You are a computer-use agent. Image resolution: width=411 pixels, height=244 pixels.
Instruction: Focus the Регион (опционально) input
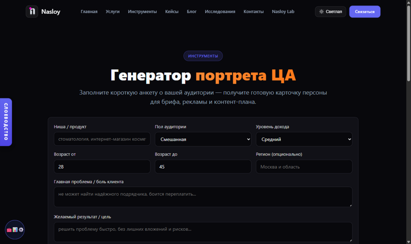pos(304,167)
